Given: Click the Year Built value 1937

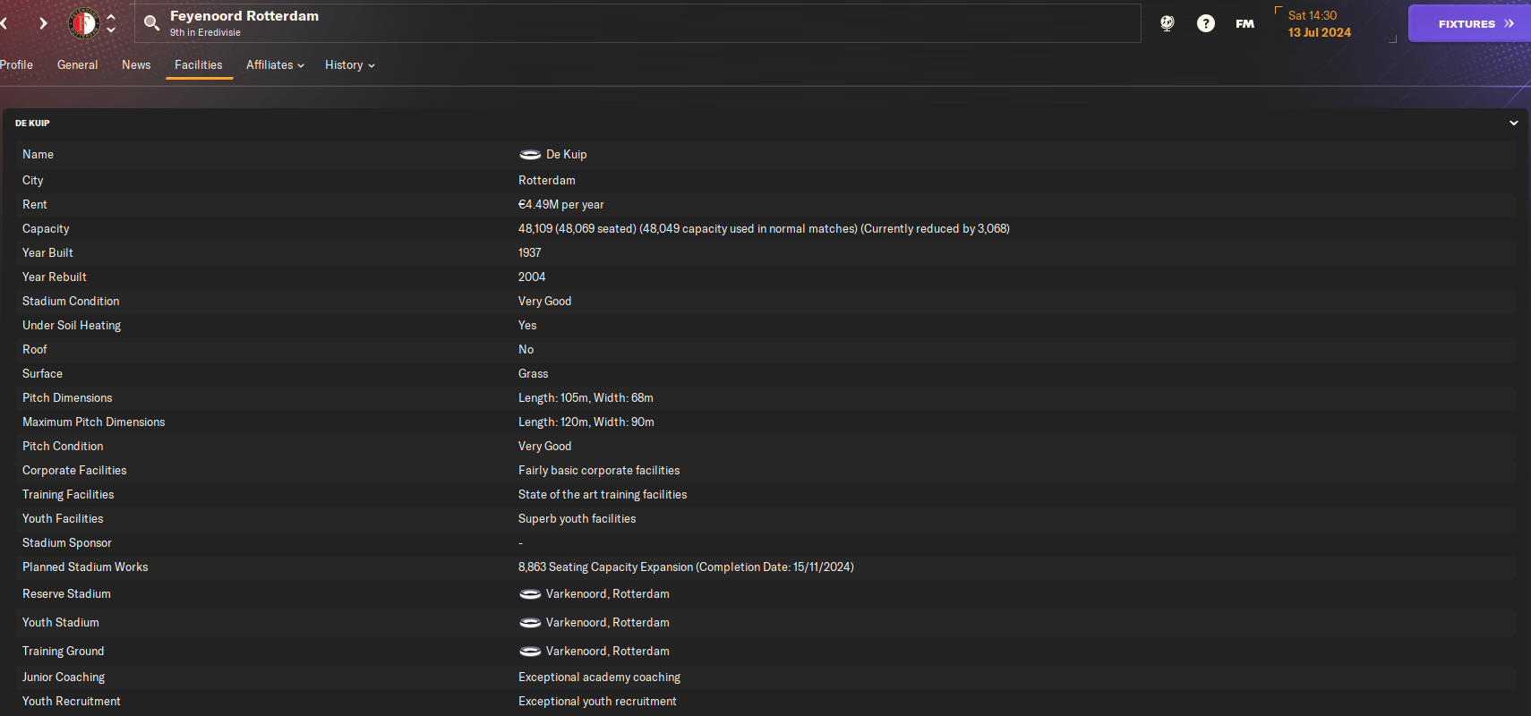Looking at the screenshot, I should coord(530,253).
